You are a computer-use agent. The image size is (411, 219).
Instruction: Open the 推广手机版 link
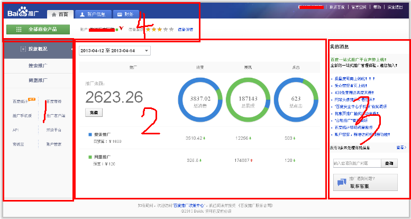pos(22,116)
